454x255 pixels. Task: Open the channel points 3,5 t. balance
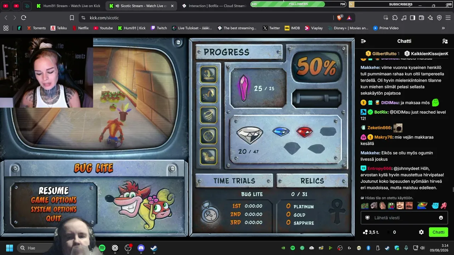click(x=371, y=232)
